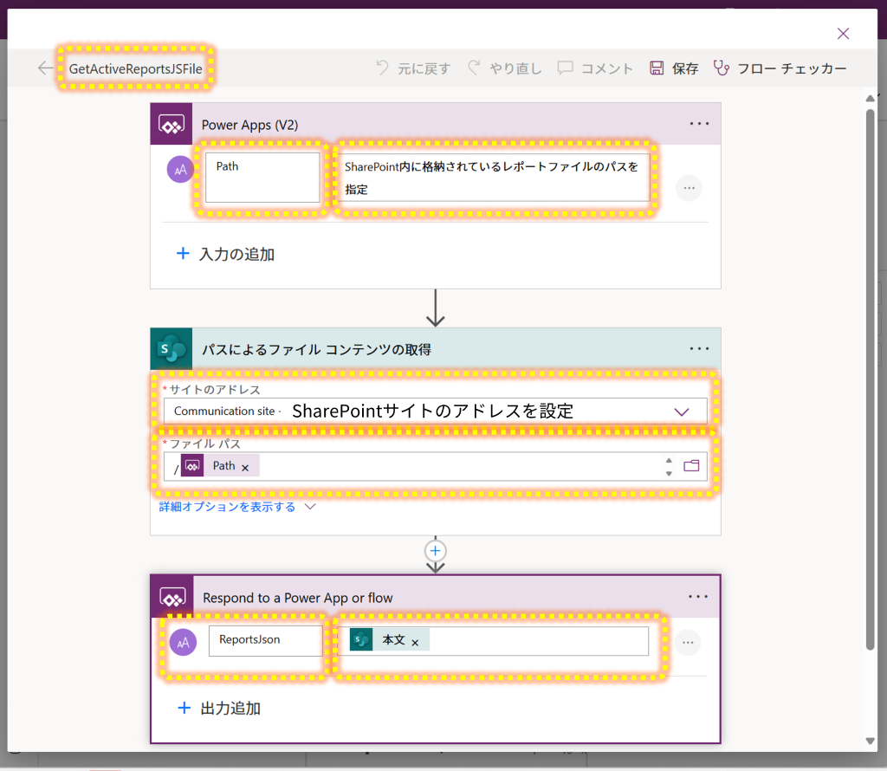Image resolution: width=887 pixels, height=771 pixels.
Task: Click the redo (やり直し) button
Action: (x=505, y=68)
